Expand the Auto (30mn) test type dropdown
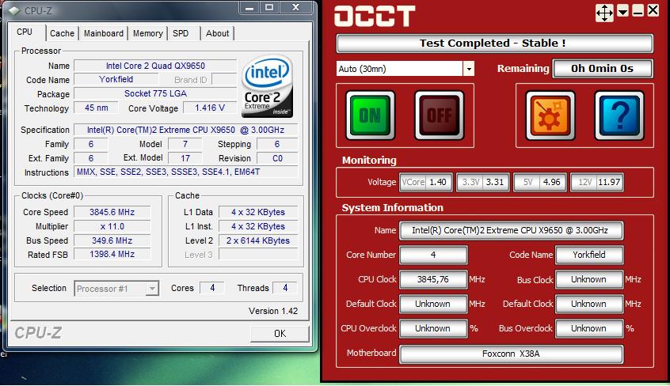The image size is (670, 386). pyautogui.click(x=469, y=69)
